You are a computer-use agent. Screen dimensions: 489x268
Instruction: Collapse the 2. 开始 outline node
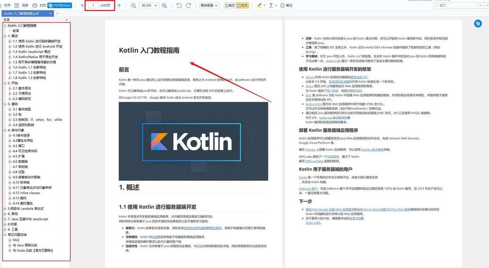5,83
